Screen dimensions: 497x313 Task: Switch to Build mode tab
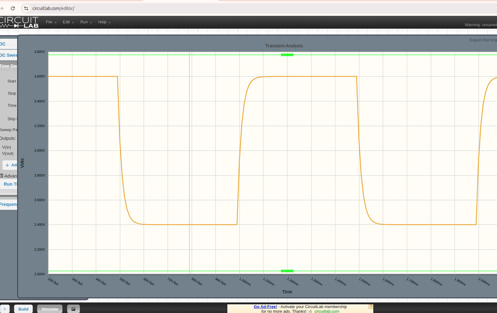click(x=23, y=309)
